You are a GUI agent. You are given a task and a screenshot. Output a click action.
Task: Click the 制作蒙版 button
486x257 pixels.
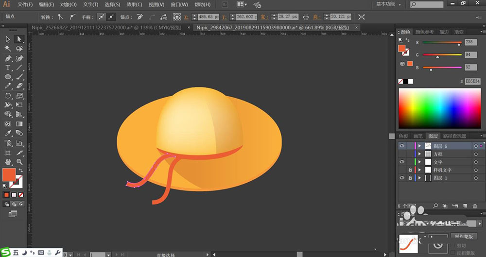[x=464, y=237]
